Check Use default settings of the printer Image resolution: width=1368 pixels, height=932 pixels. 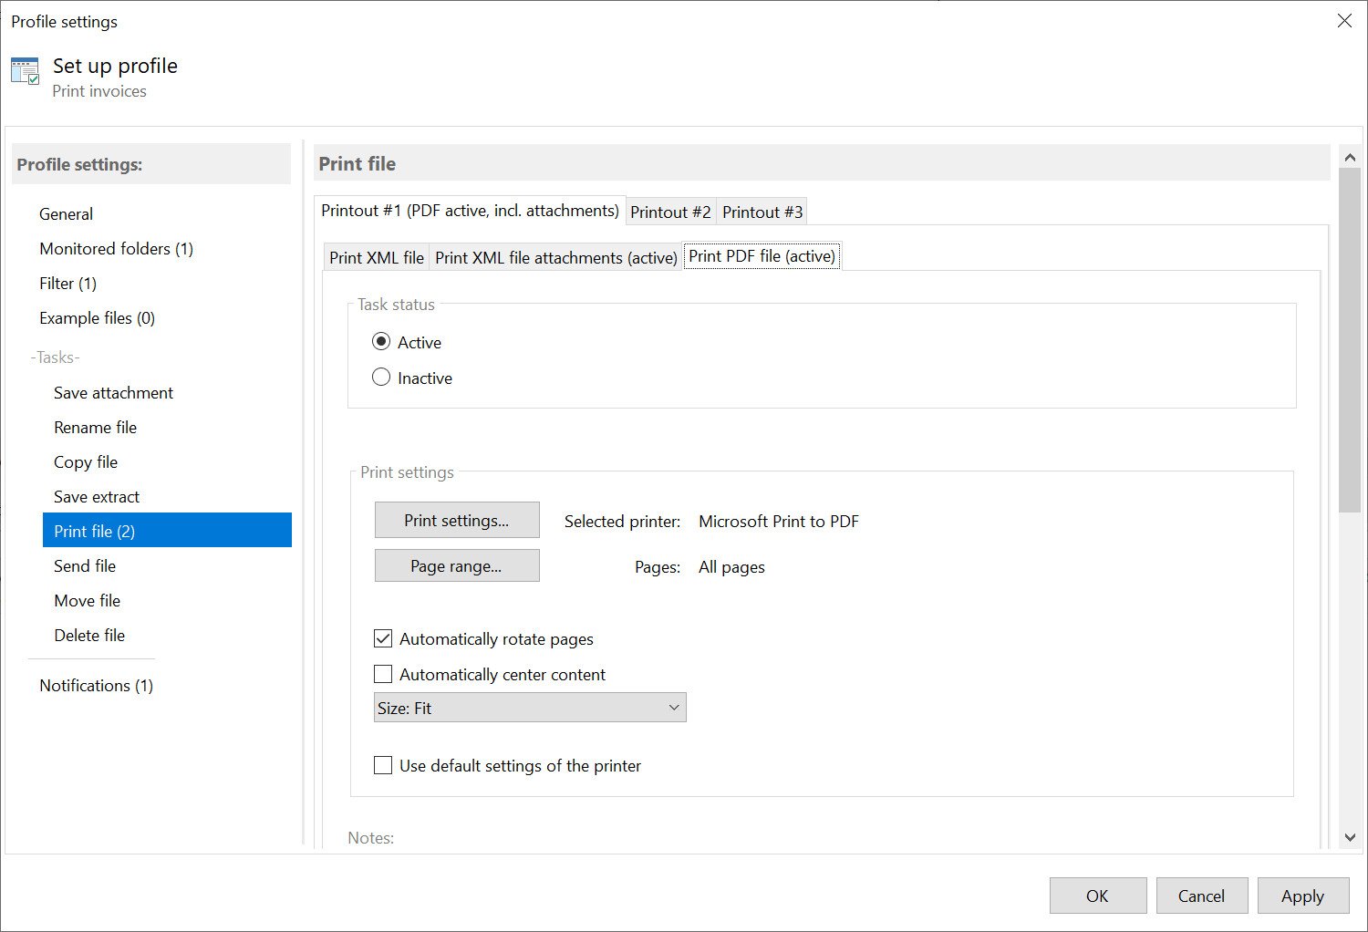[383, 766]
